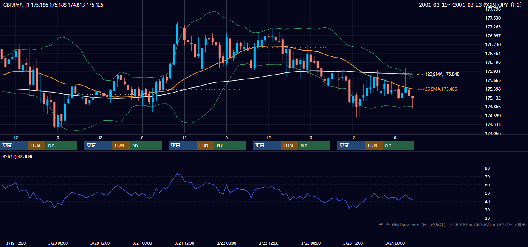Click the leftmost NY session block
The height and width of the screenshot is (247, 528).
click(x=61, y=145)
